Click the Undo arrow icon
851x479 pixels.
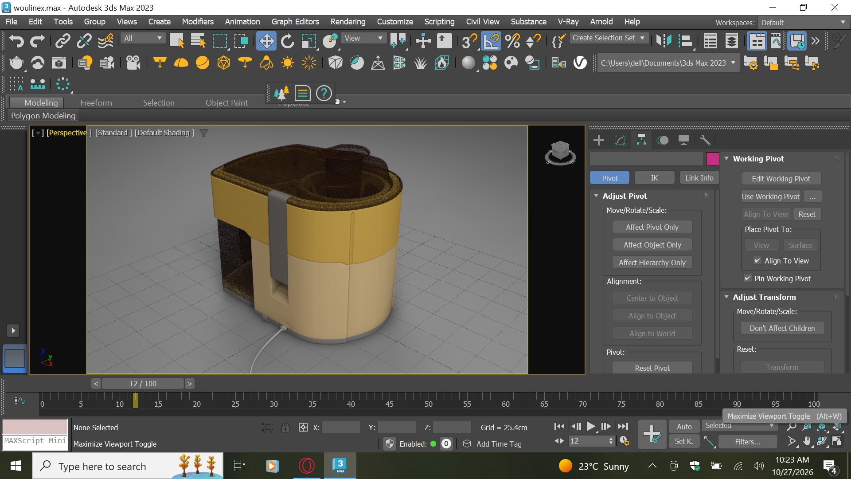coord(16,41)
